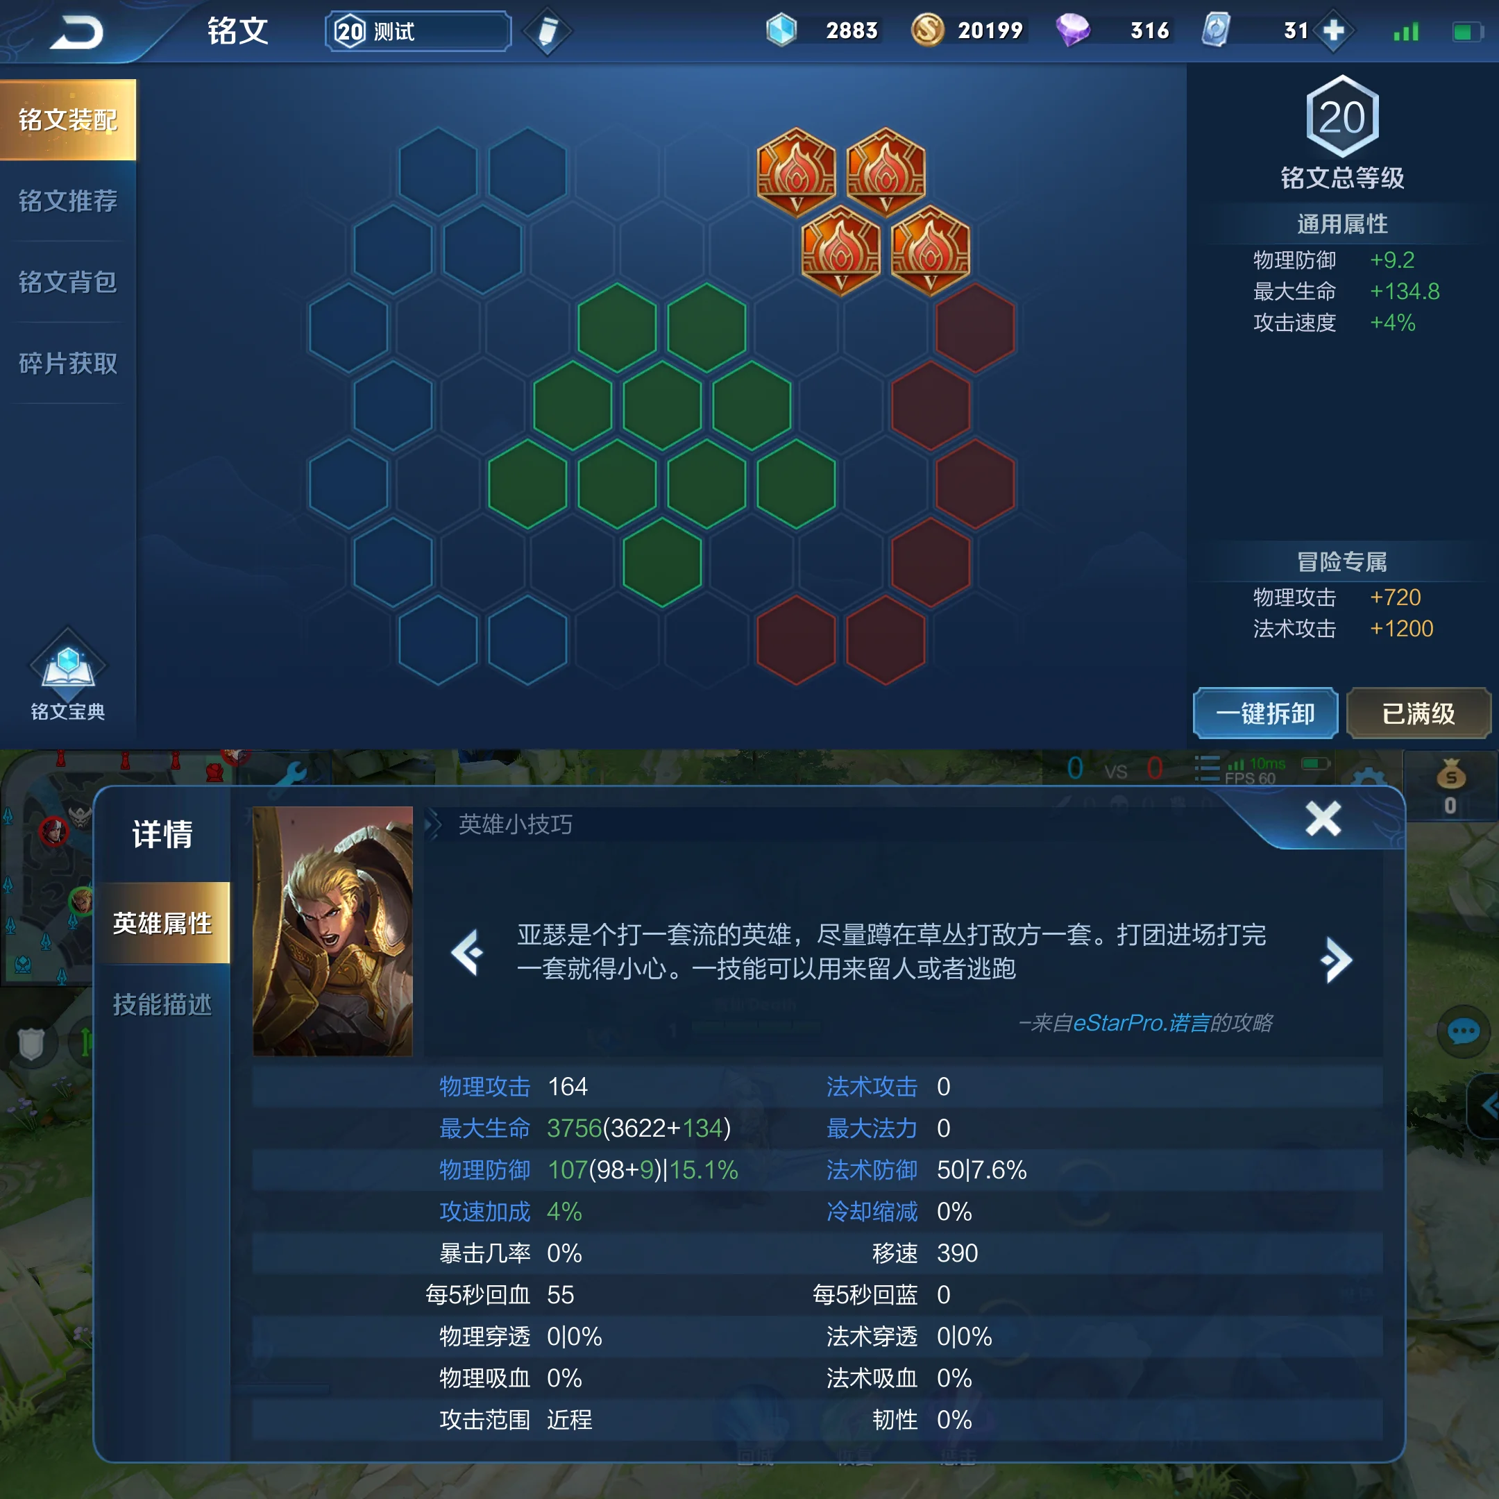Screen dimensions: 1499x1499
Task: Show previous hero tip arrow
Action: point(468,951)
